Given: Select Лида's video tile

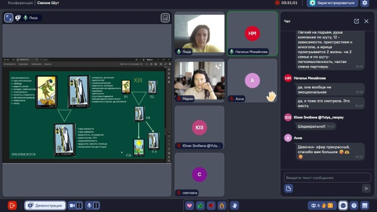Looking at the screenshot, I should pyautogui.click(x=200, y=34).
